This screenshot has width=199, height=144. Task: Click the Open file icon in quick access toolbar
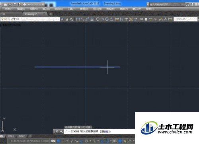coord(10,4)
